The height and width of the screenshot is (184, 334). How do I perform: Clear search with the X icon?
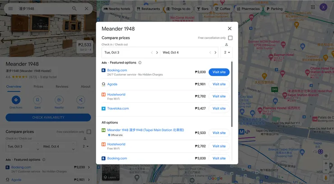[x=87, y=9]
